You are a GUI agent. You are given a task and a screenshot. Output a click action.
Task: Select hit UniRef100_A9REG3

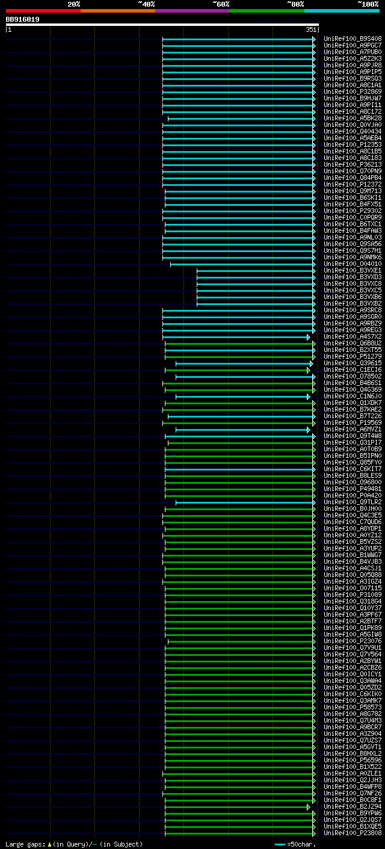pyautogui.click(x=353, y=330)
